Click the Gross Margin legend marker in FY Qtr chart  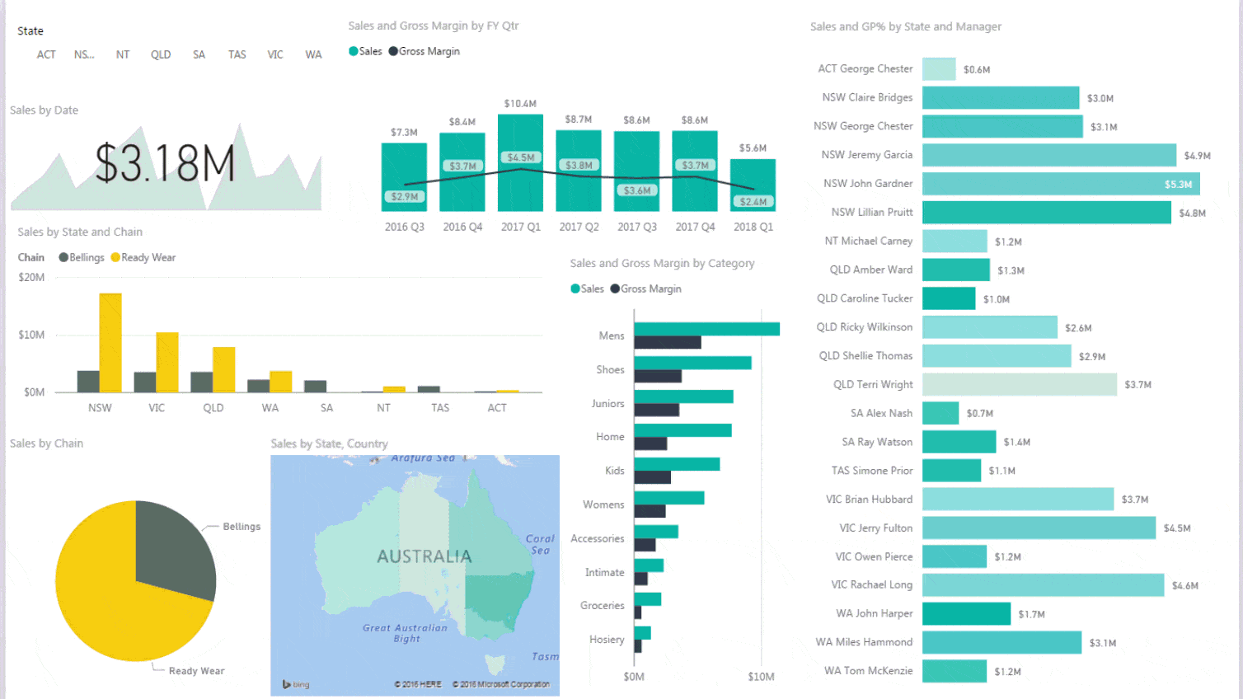click(x=394, y=51)
